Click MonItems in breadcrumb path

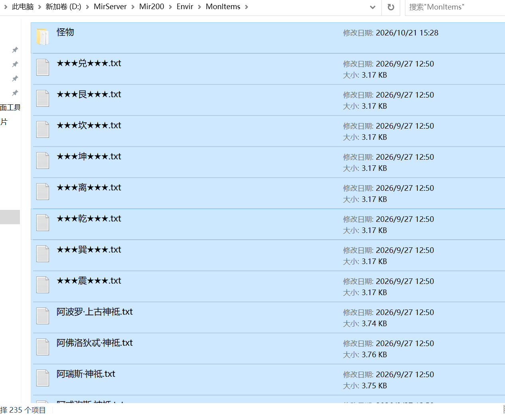pyautogui.click(x=223, y=7)
